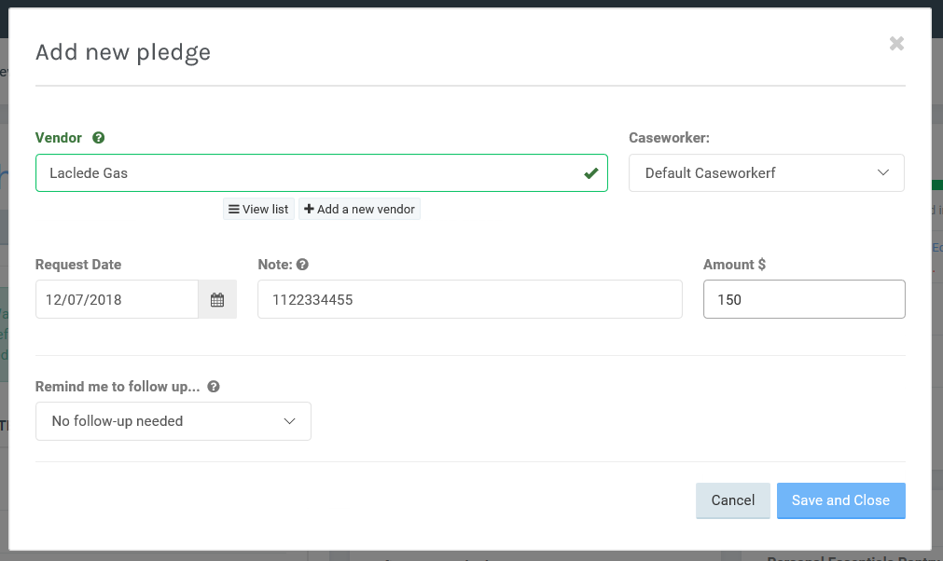
Task: Focus the Vendor field with Laclede Gas
Action: tap(308, 173)
